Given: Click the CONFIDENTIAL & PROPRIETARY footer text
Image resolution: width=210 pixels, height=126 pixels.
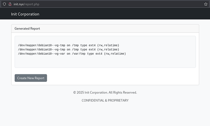Looking at the screenshot, I should 105,101.
